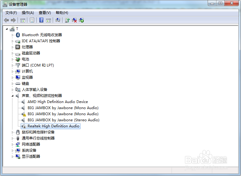Viewport: 241px width, 176px height.
Task: Select the 系统设备 category label
Action: click(x=29, y=150)
